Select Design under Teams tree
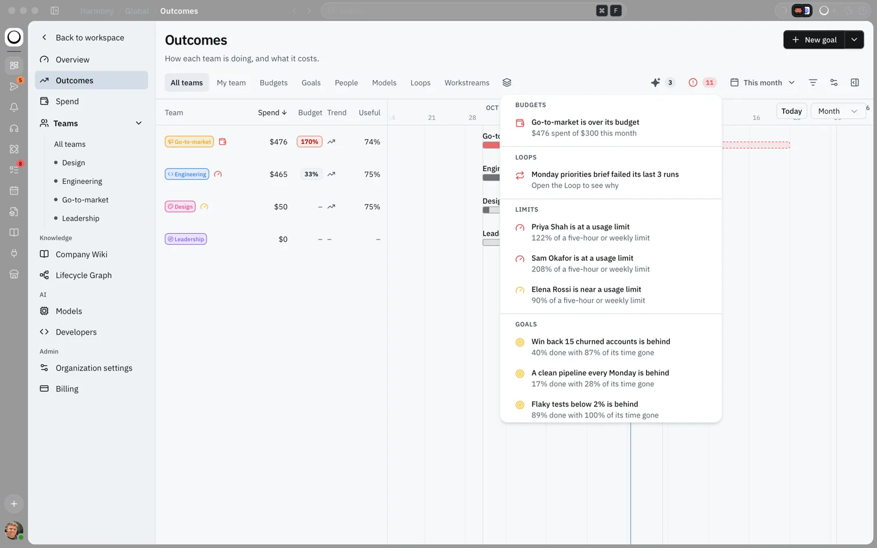This screenshot has width=877, height=548. click(74, 162)
